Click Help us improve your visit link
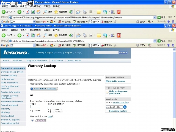The height and width of the screenshot is (132, 176). click(118, 92)
